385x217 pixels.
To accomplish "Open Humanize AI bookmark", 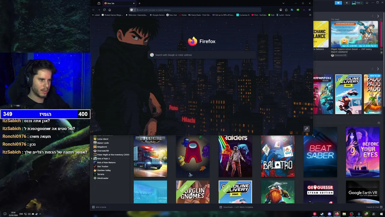I will tap(243, 15).
